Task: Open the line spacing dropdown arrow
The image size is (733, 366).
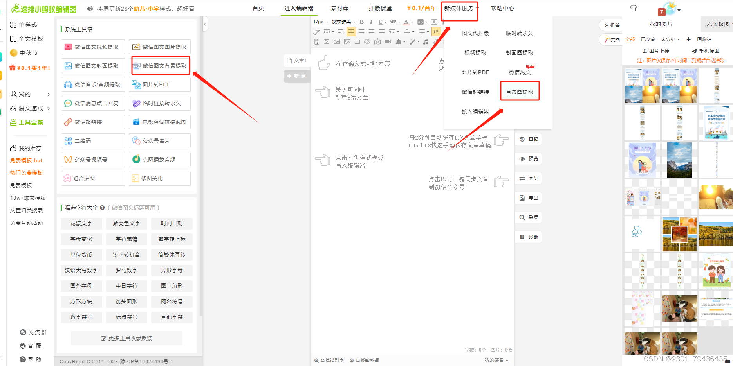Action: [399, 32]
